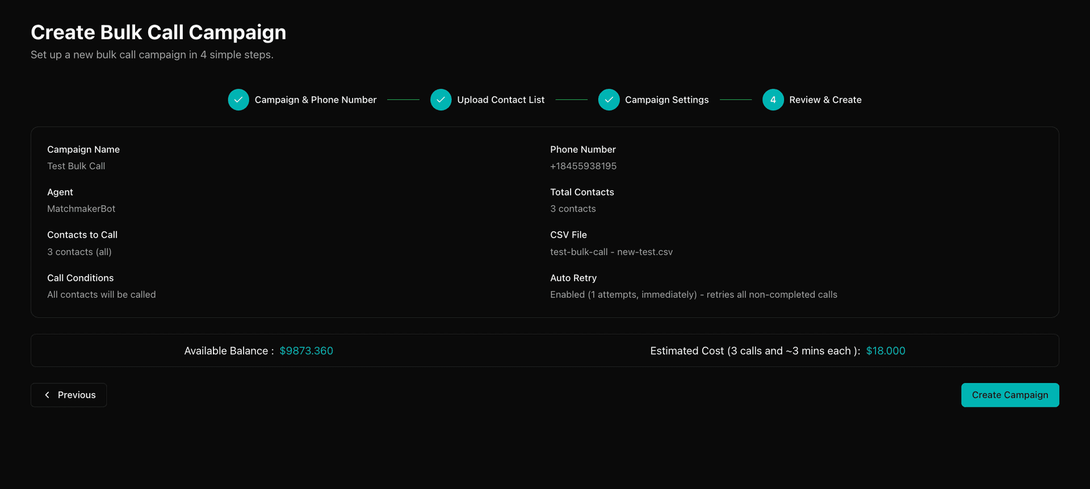Click the 3 contacts (all) value
The height and width of the screenshot is (489, 1090).
79,252
